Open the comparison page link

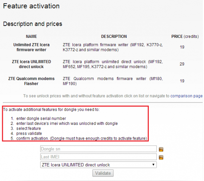click(x=186, y=96)
